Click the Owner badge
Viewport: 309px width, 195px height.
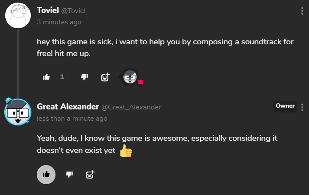pyautogui.click(x=285, y=106)
